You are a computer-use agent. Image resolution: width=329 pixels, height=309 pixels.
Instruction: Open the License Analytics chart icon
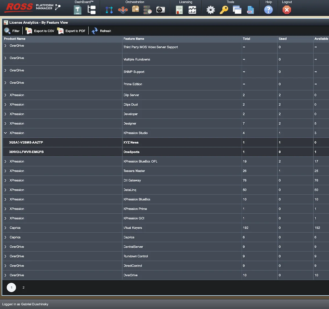192,10
